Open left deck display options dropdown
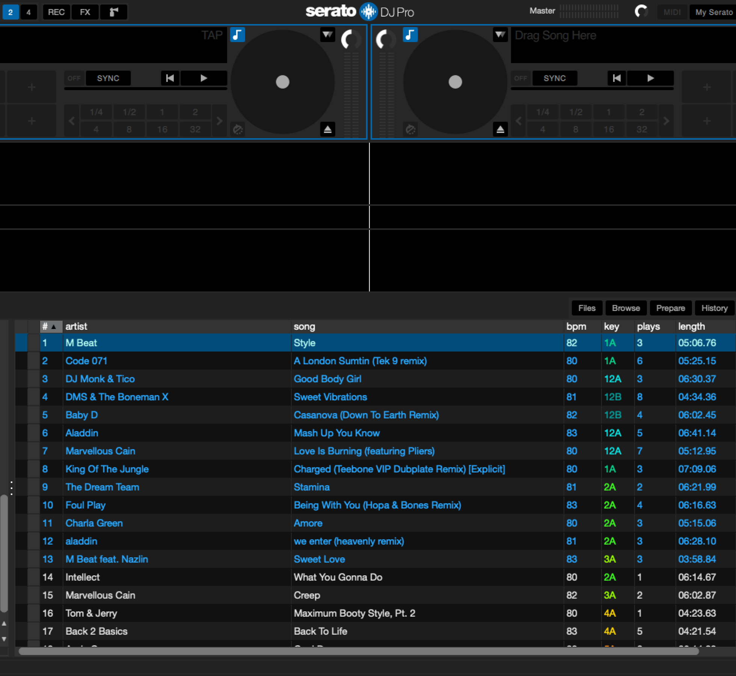This screenshot has width=736, height=676. [x=327, y=35]
